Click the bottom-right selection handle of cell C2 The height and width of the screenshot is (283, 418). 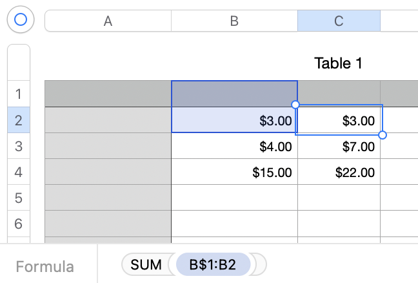(383, 134)
